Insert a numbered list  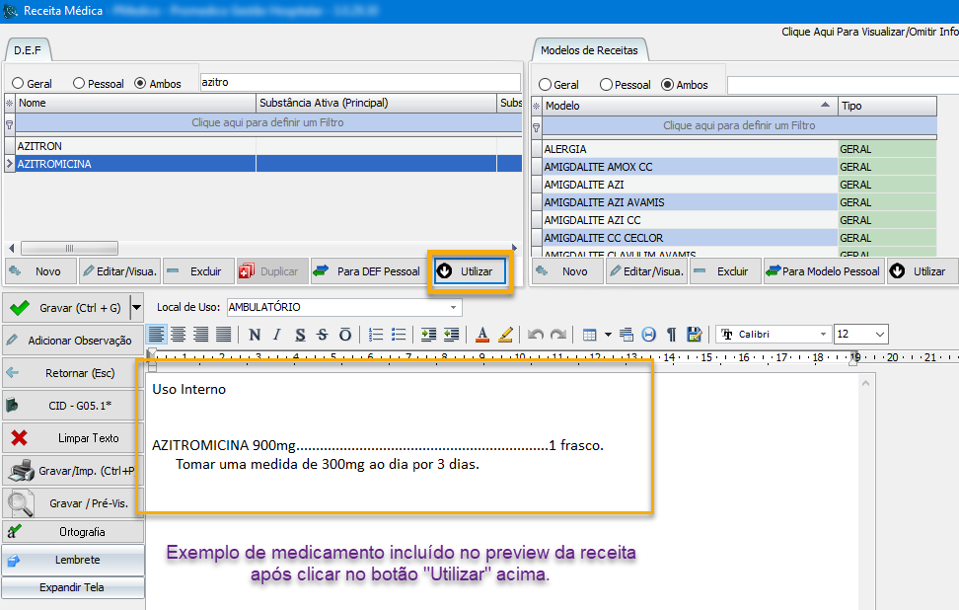[x=376, y=335]
